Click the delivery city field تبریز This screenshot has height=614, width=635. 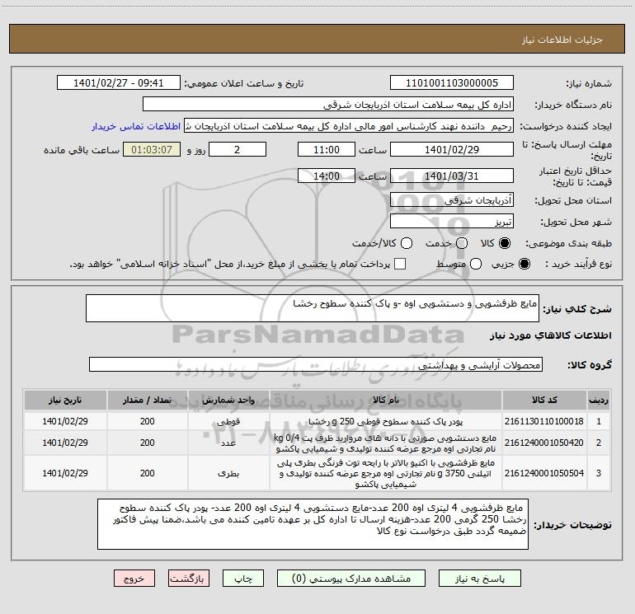click(452, 222)
